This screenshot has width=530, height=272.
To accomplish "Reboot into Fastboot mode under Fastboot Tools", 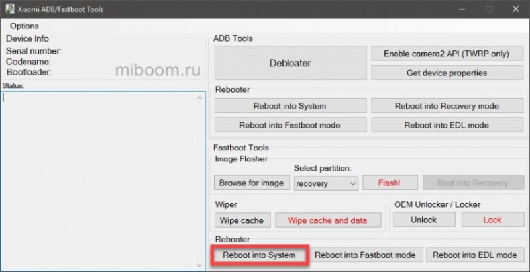I will 366,255.
